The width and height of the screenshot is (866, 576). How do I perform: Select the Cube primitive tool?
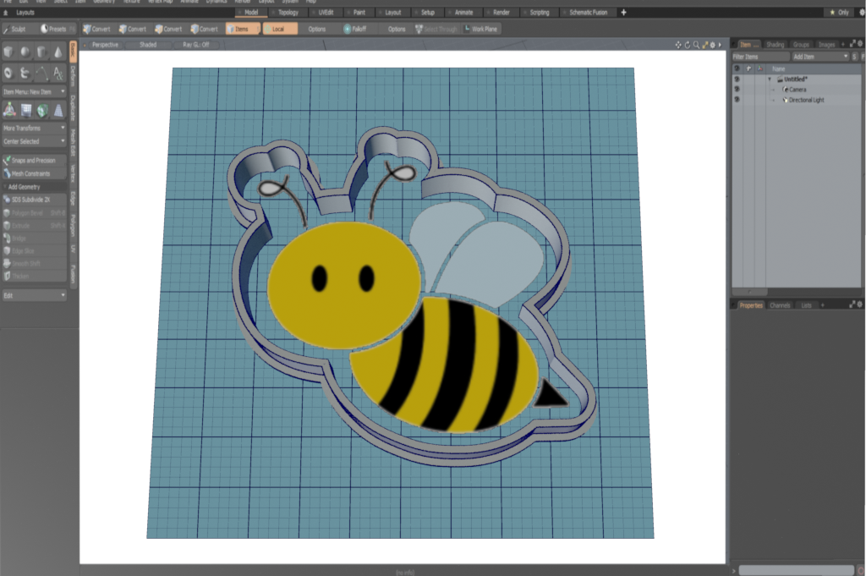pos(9,52)
